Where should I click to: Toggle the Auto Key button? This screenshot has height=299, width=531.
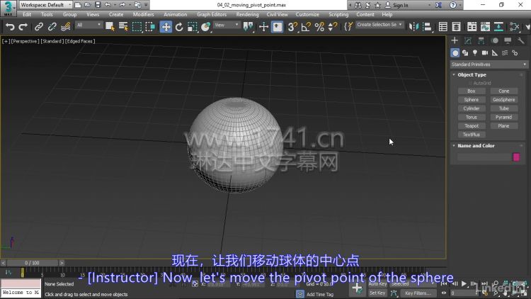pos(377,284)
